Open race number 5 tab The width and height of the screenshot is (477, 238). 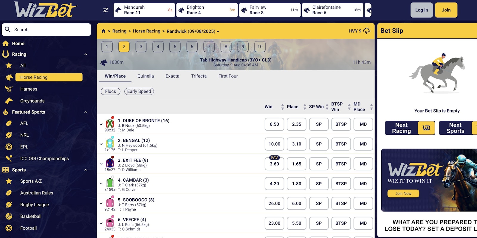175,47
